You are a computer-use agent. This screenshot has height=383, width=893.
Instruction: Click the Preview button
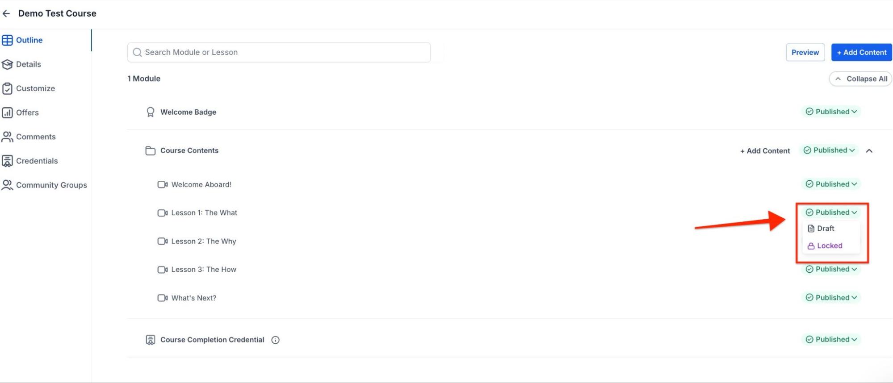pos(805,53)
